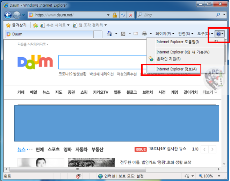Add to favorites bar star icon

[35, 25]
